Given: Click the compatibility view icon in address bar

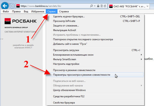Looking at the screenshot, I should (x=102, y=6).
